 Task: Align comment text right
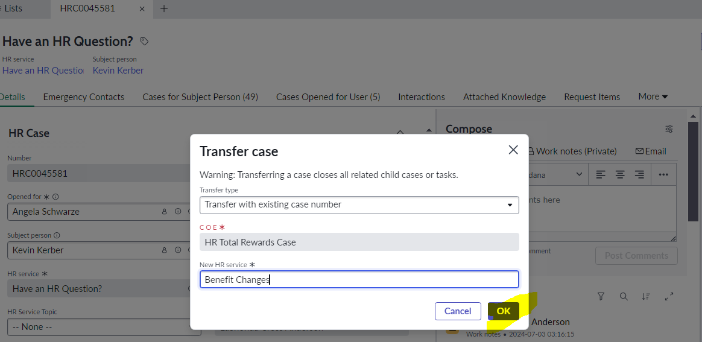(x=639, y=174)
